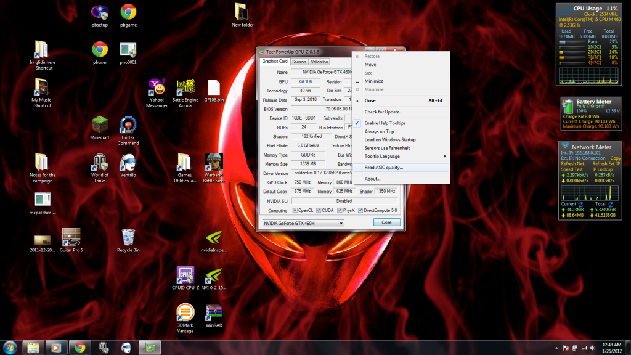Toggle Enable Help Tooltips option
The image size is (631, 355).
tap(401, 123)
